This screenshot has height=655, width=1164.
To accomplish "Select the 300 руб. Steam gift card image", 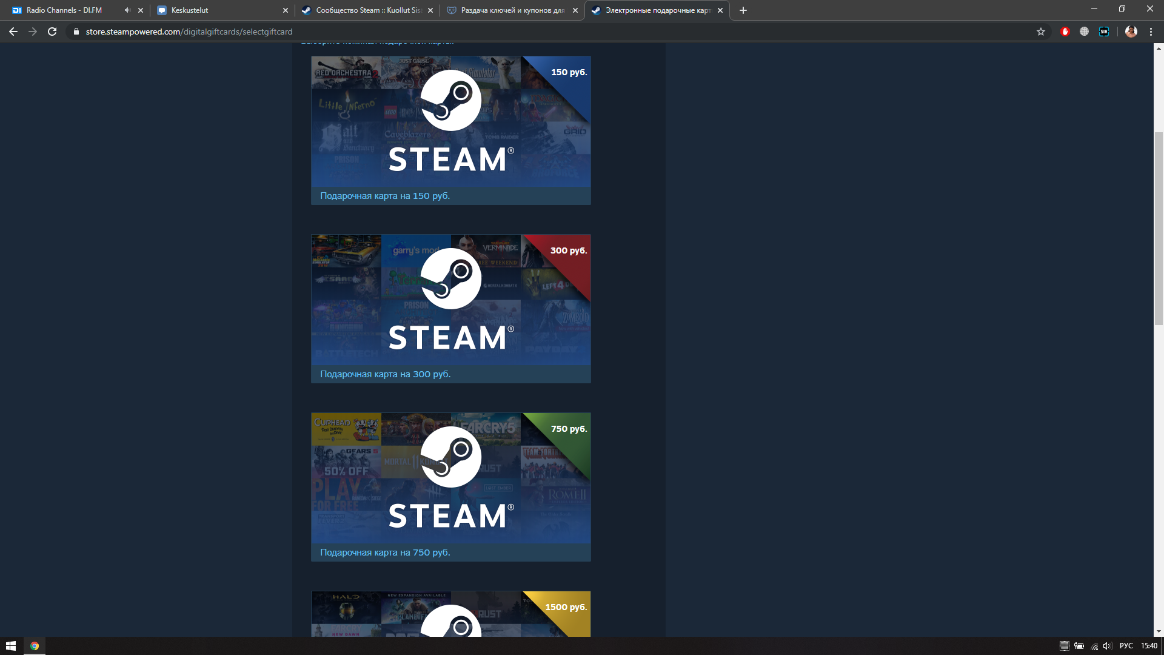I will click(x=451, y=300).
